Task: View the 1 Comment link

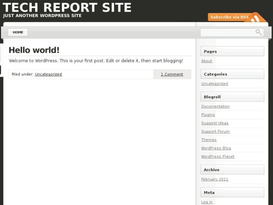Action: (x=172, y=74)
